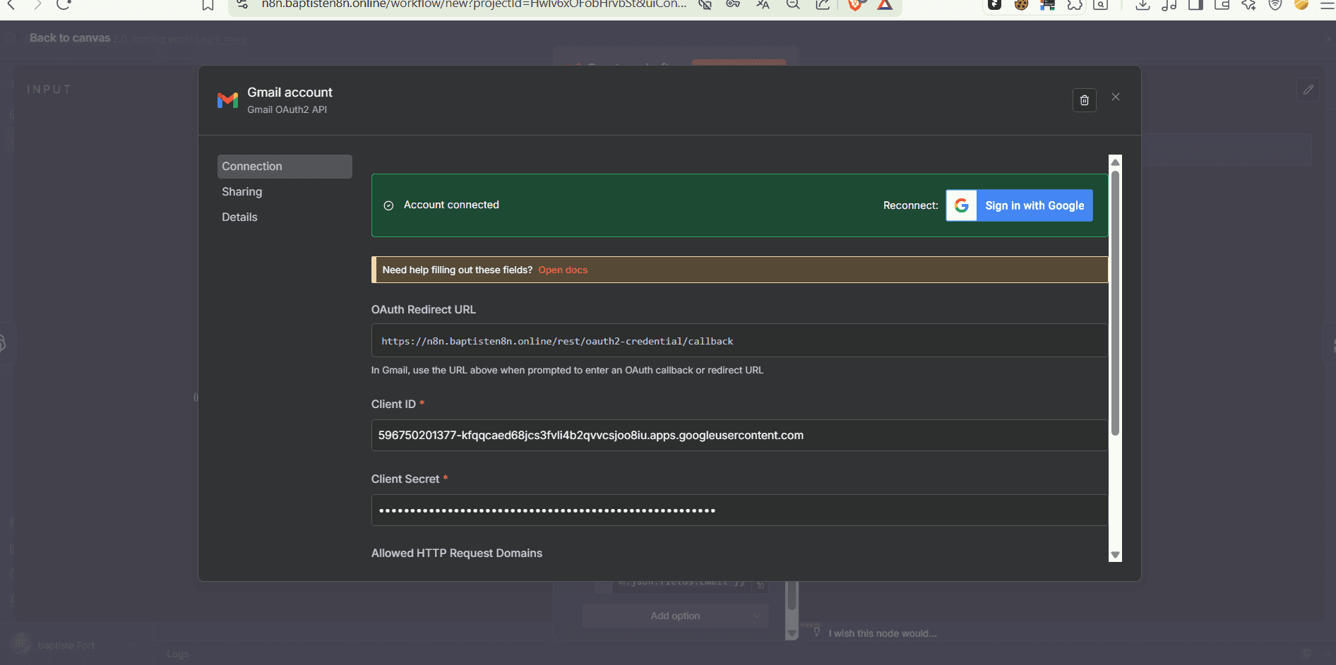This screenshot has height=665, width=1336.
Task: Go back in the browser
Action: click(x=11, y=5)
